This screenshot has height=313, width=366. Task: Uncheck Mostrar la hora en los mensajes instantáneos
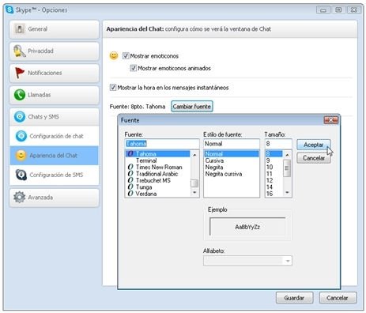[x=113, y=88]
